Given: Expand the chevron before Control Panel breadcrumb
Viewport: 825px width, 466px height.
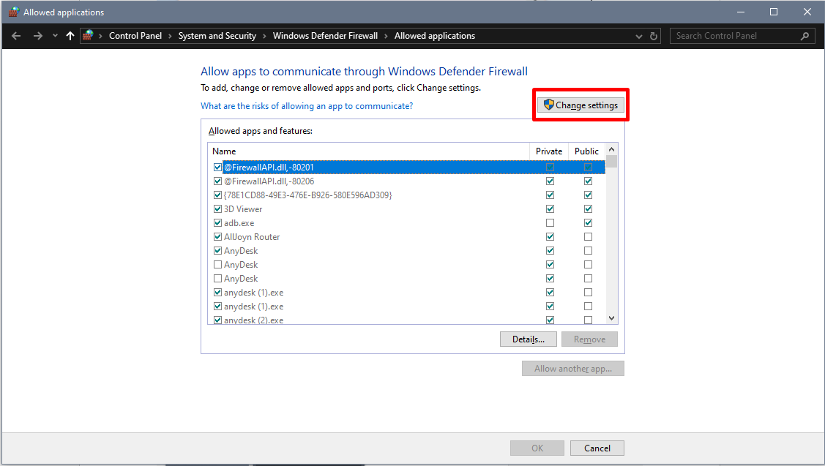Looking at the screenshot, I should click(x=100, y=36).
